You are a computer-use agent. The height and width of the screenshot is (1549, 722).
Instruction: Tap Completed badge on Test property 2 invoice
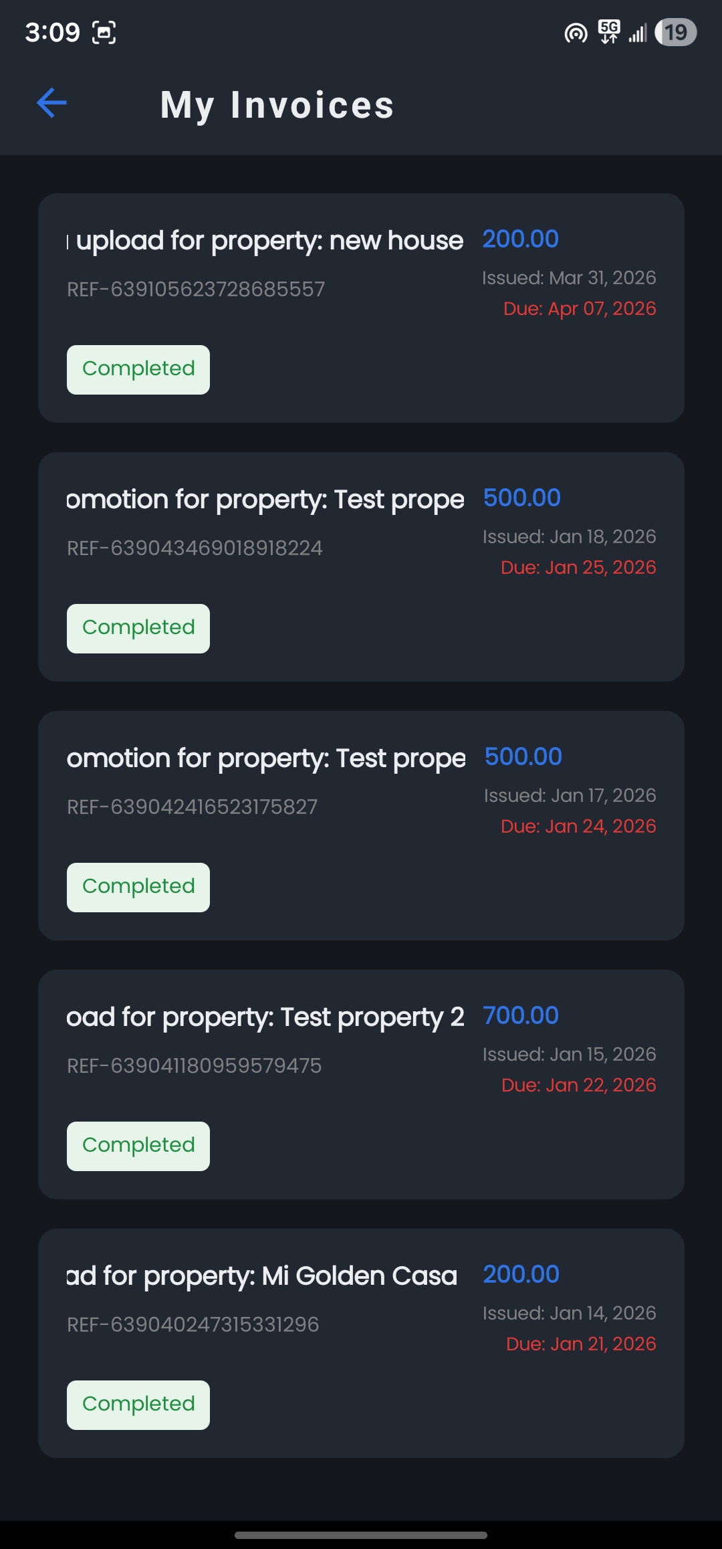138,1146
